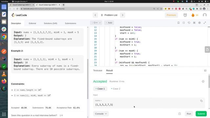The height and width of the screenshot is (118, 210).
Task: Click the result panel scrollbar
Action: (x=209, y=82)
